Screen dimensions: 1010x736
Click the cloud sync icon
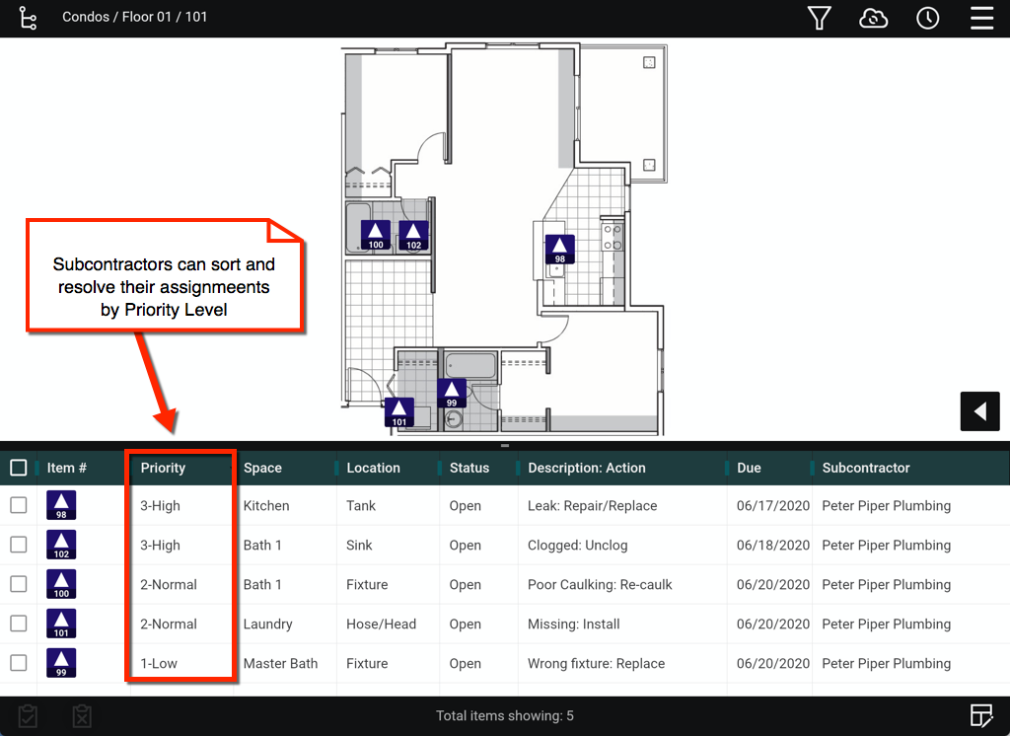pos(873,18)
